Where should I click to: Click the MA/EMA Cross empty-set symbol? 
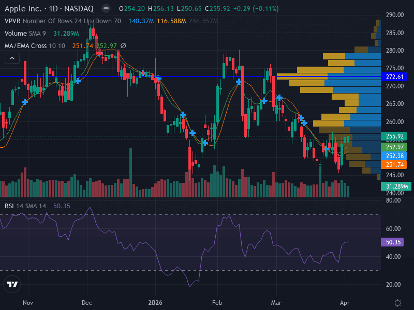click(x=123, y=46)
